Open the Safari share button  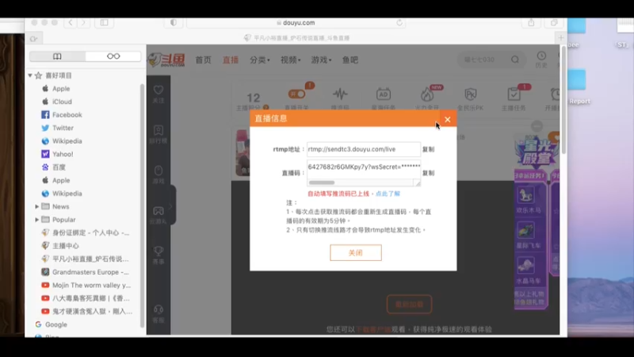(531, 23)
